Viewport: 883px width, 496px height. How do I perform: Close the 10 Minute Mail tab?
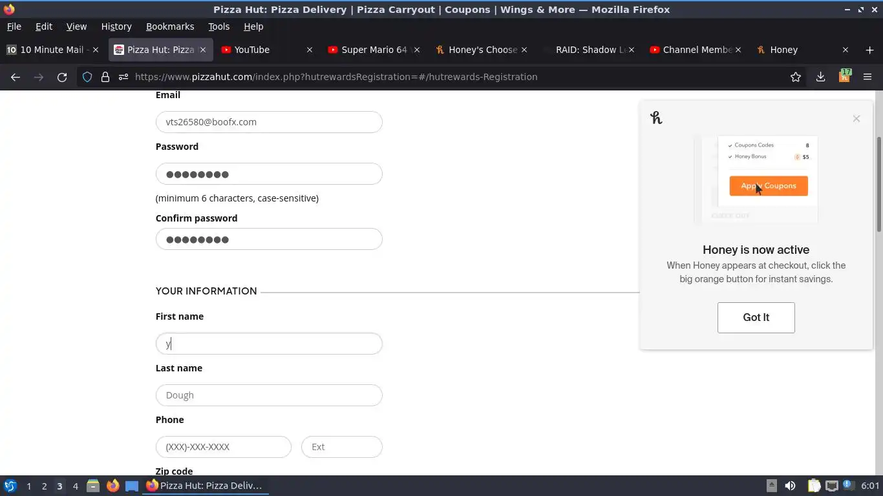pyautogui.click(x=96, y=50)
